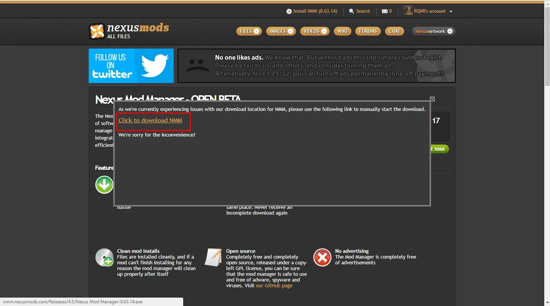Click the 'Clean mod installs' heading
The height and width of the screenshot is (306, 550).
pyautogui.click(x=138, y=251)
